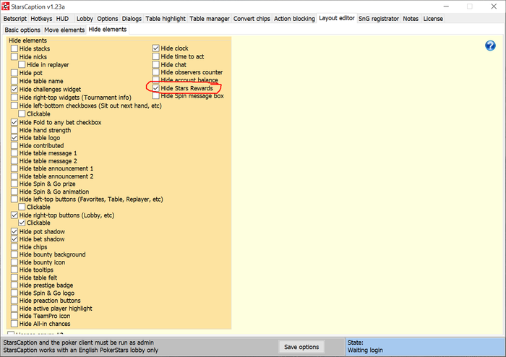
Task: Check Hide Spin message box
Action: [x=156, y=96]
